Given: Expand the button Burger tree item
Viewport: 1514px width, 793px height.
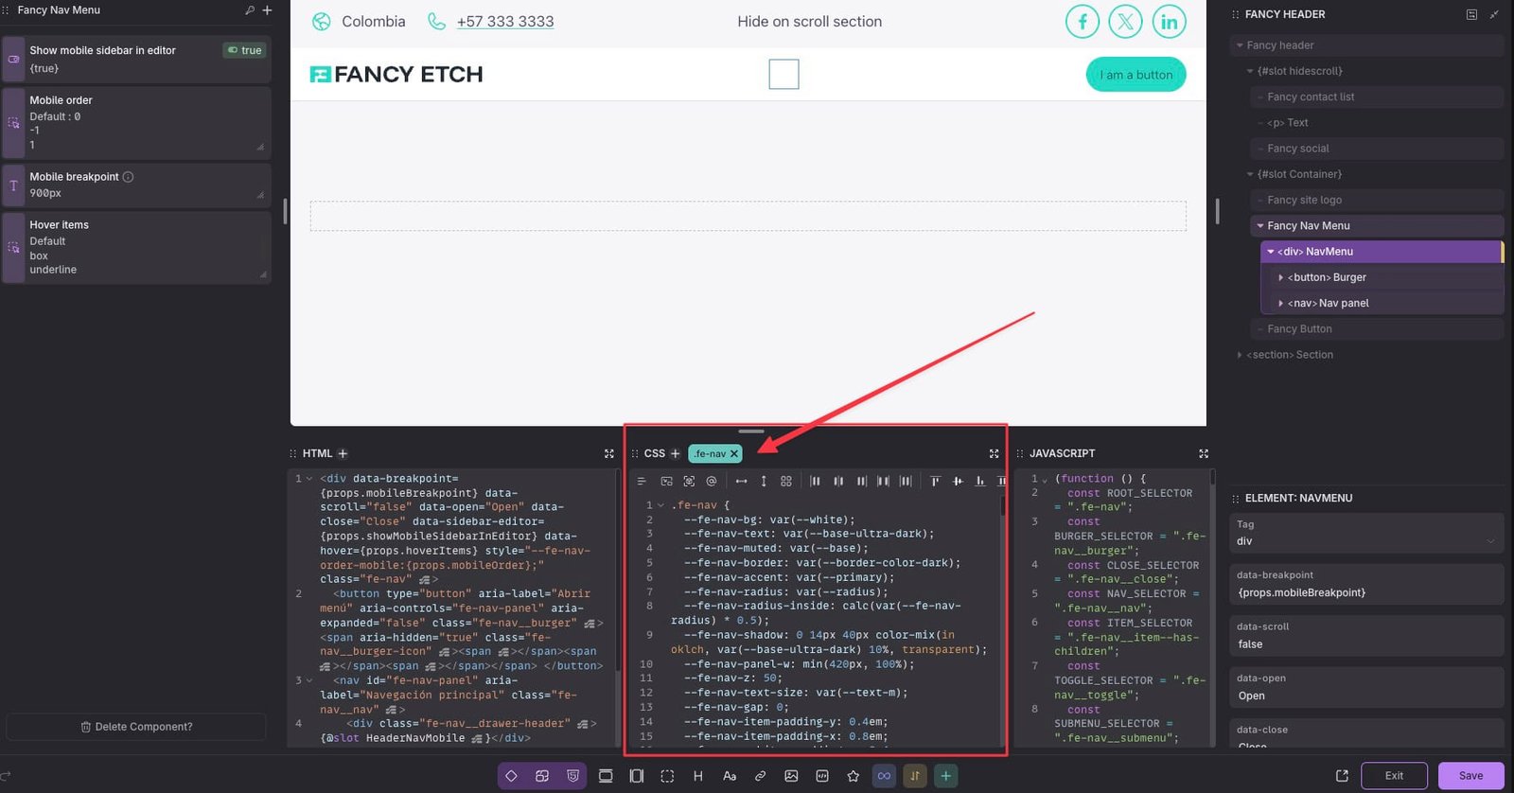Looking at the screenshot, I should click(1281, 278).
